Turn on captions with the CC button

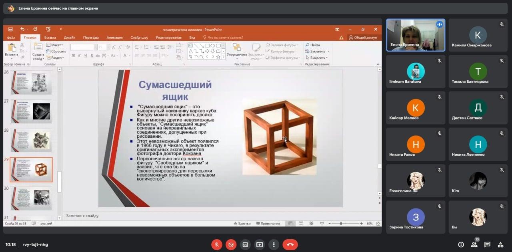point(245,244)
